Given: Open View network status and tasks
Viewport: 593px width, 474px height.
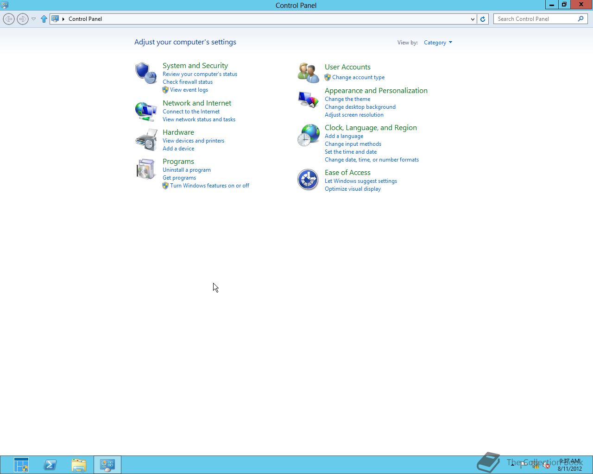Looking at the screenshot, I should 199,119.
